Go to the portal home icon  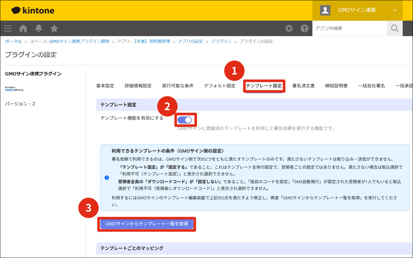pos(23,28)
